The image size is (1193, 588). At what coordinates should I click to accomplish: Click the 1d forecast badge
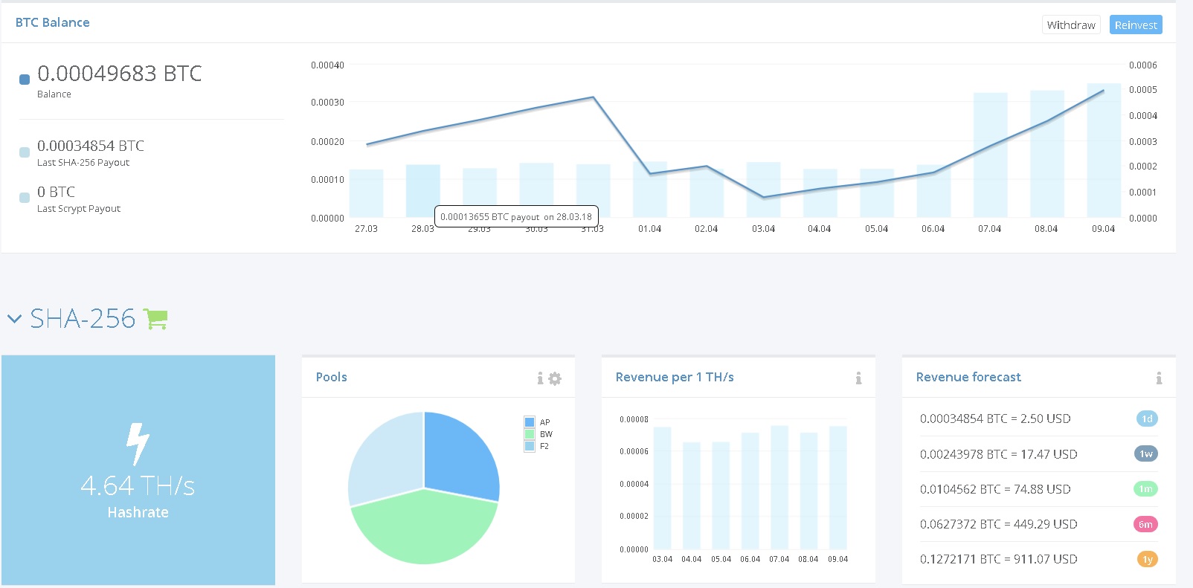pyautogui.click(x=1147, y=419)
